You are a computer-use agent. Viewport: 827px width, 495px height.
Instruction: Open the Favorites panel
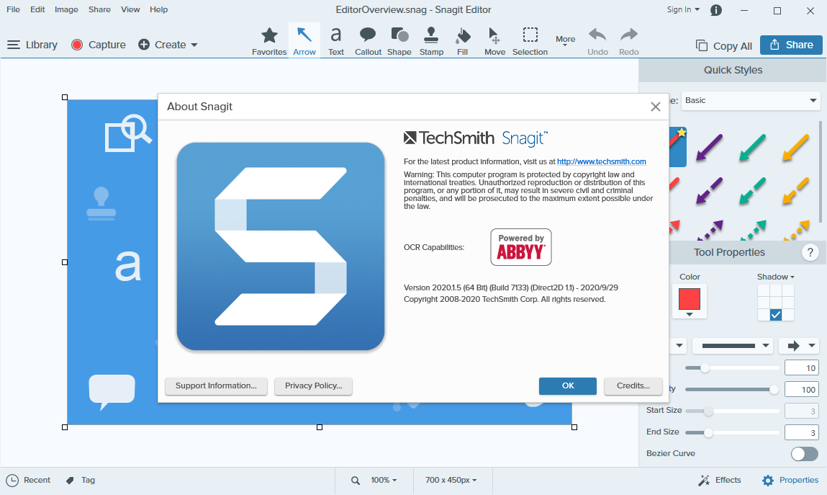click(x=269, y=40)
